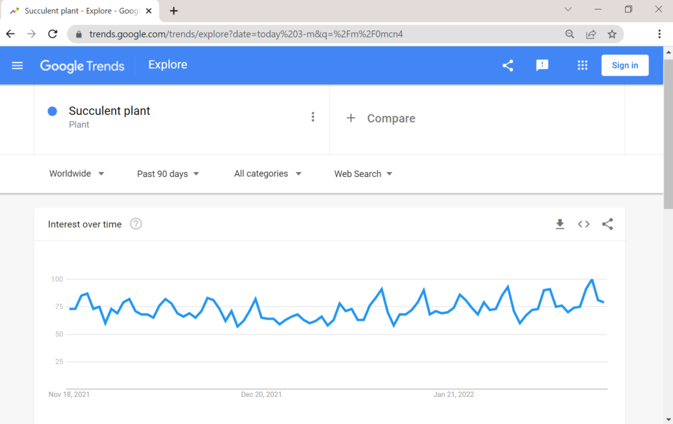
Task: Open the Web Search type dropdown
Action: point(363,174)
